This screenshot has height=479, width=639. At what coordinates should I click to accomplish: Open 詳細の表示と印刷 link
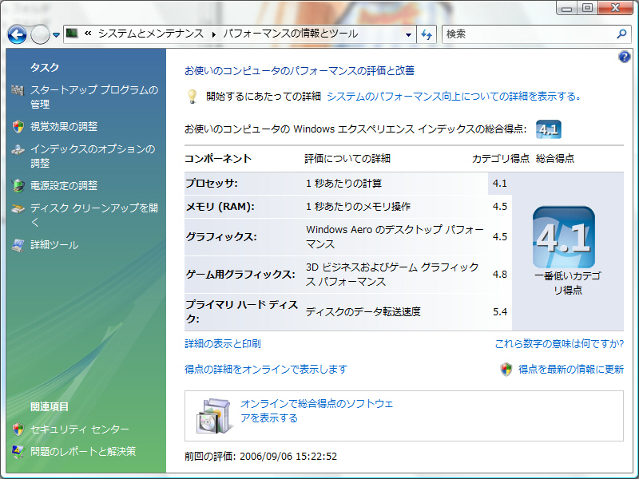point(223,344)
